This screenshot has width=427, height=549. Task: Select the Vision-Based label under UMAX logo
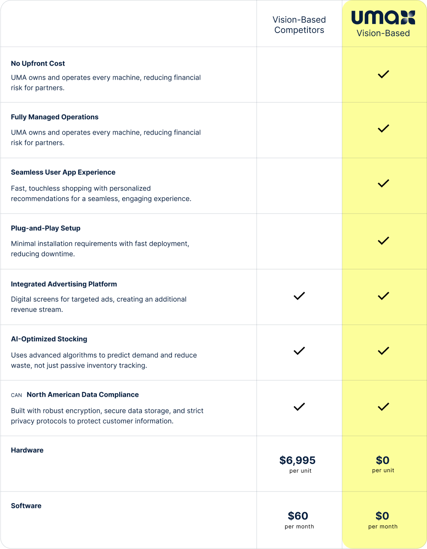383,33
